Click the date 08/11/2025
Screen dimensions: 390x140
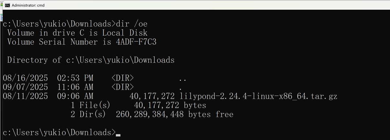click(x=25, y=96)
